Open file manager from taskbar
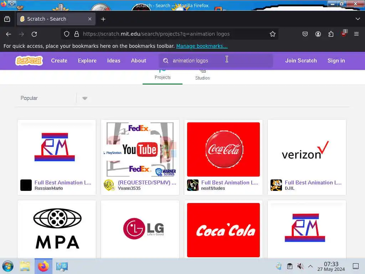365x274 pixels. 25,266
